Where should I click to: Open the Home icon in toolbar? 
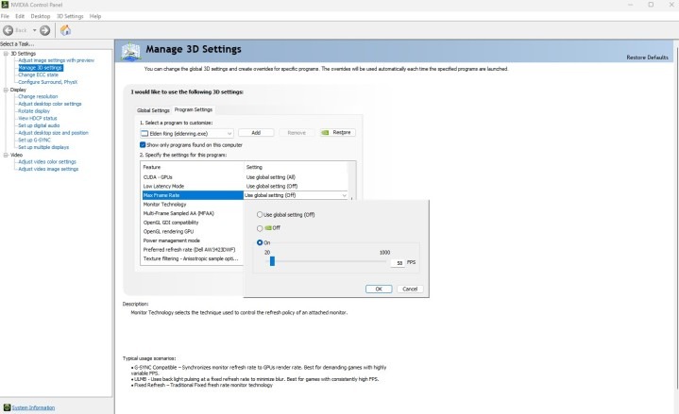pyautogui.click(x=65, y=30)
